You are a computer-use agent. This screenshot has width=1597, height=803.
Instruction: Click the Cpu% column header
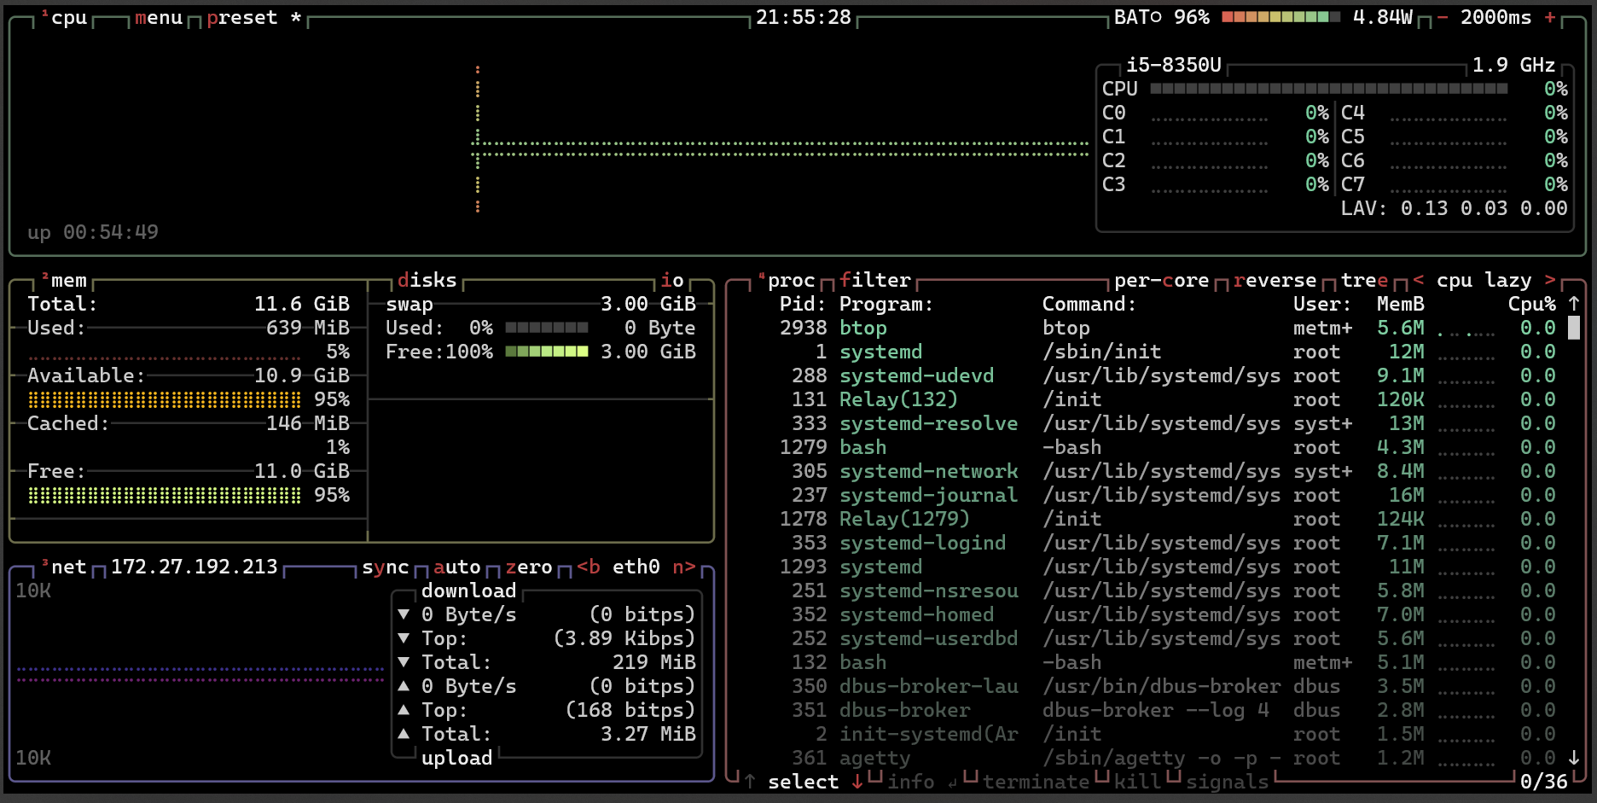click(1532, 304)
